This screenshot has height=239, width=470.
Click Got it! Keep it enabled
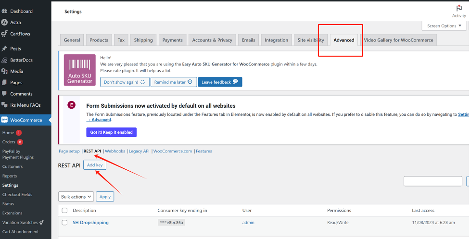[x=112, y=132]
